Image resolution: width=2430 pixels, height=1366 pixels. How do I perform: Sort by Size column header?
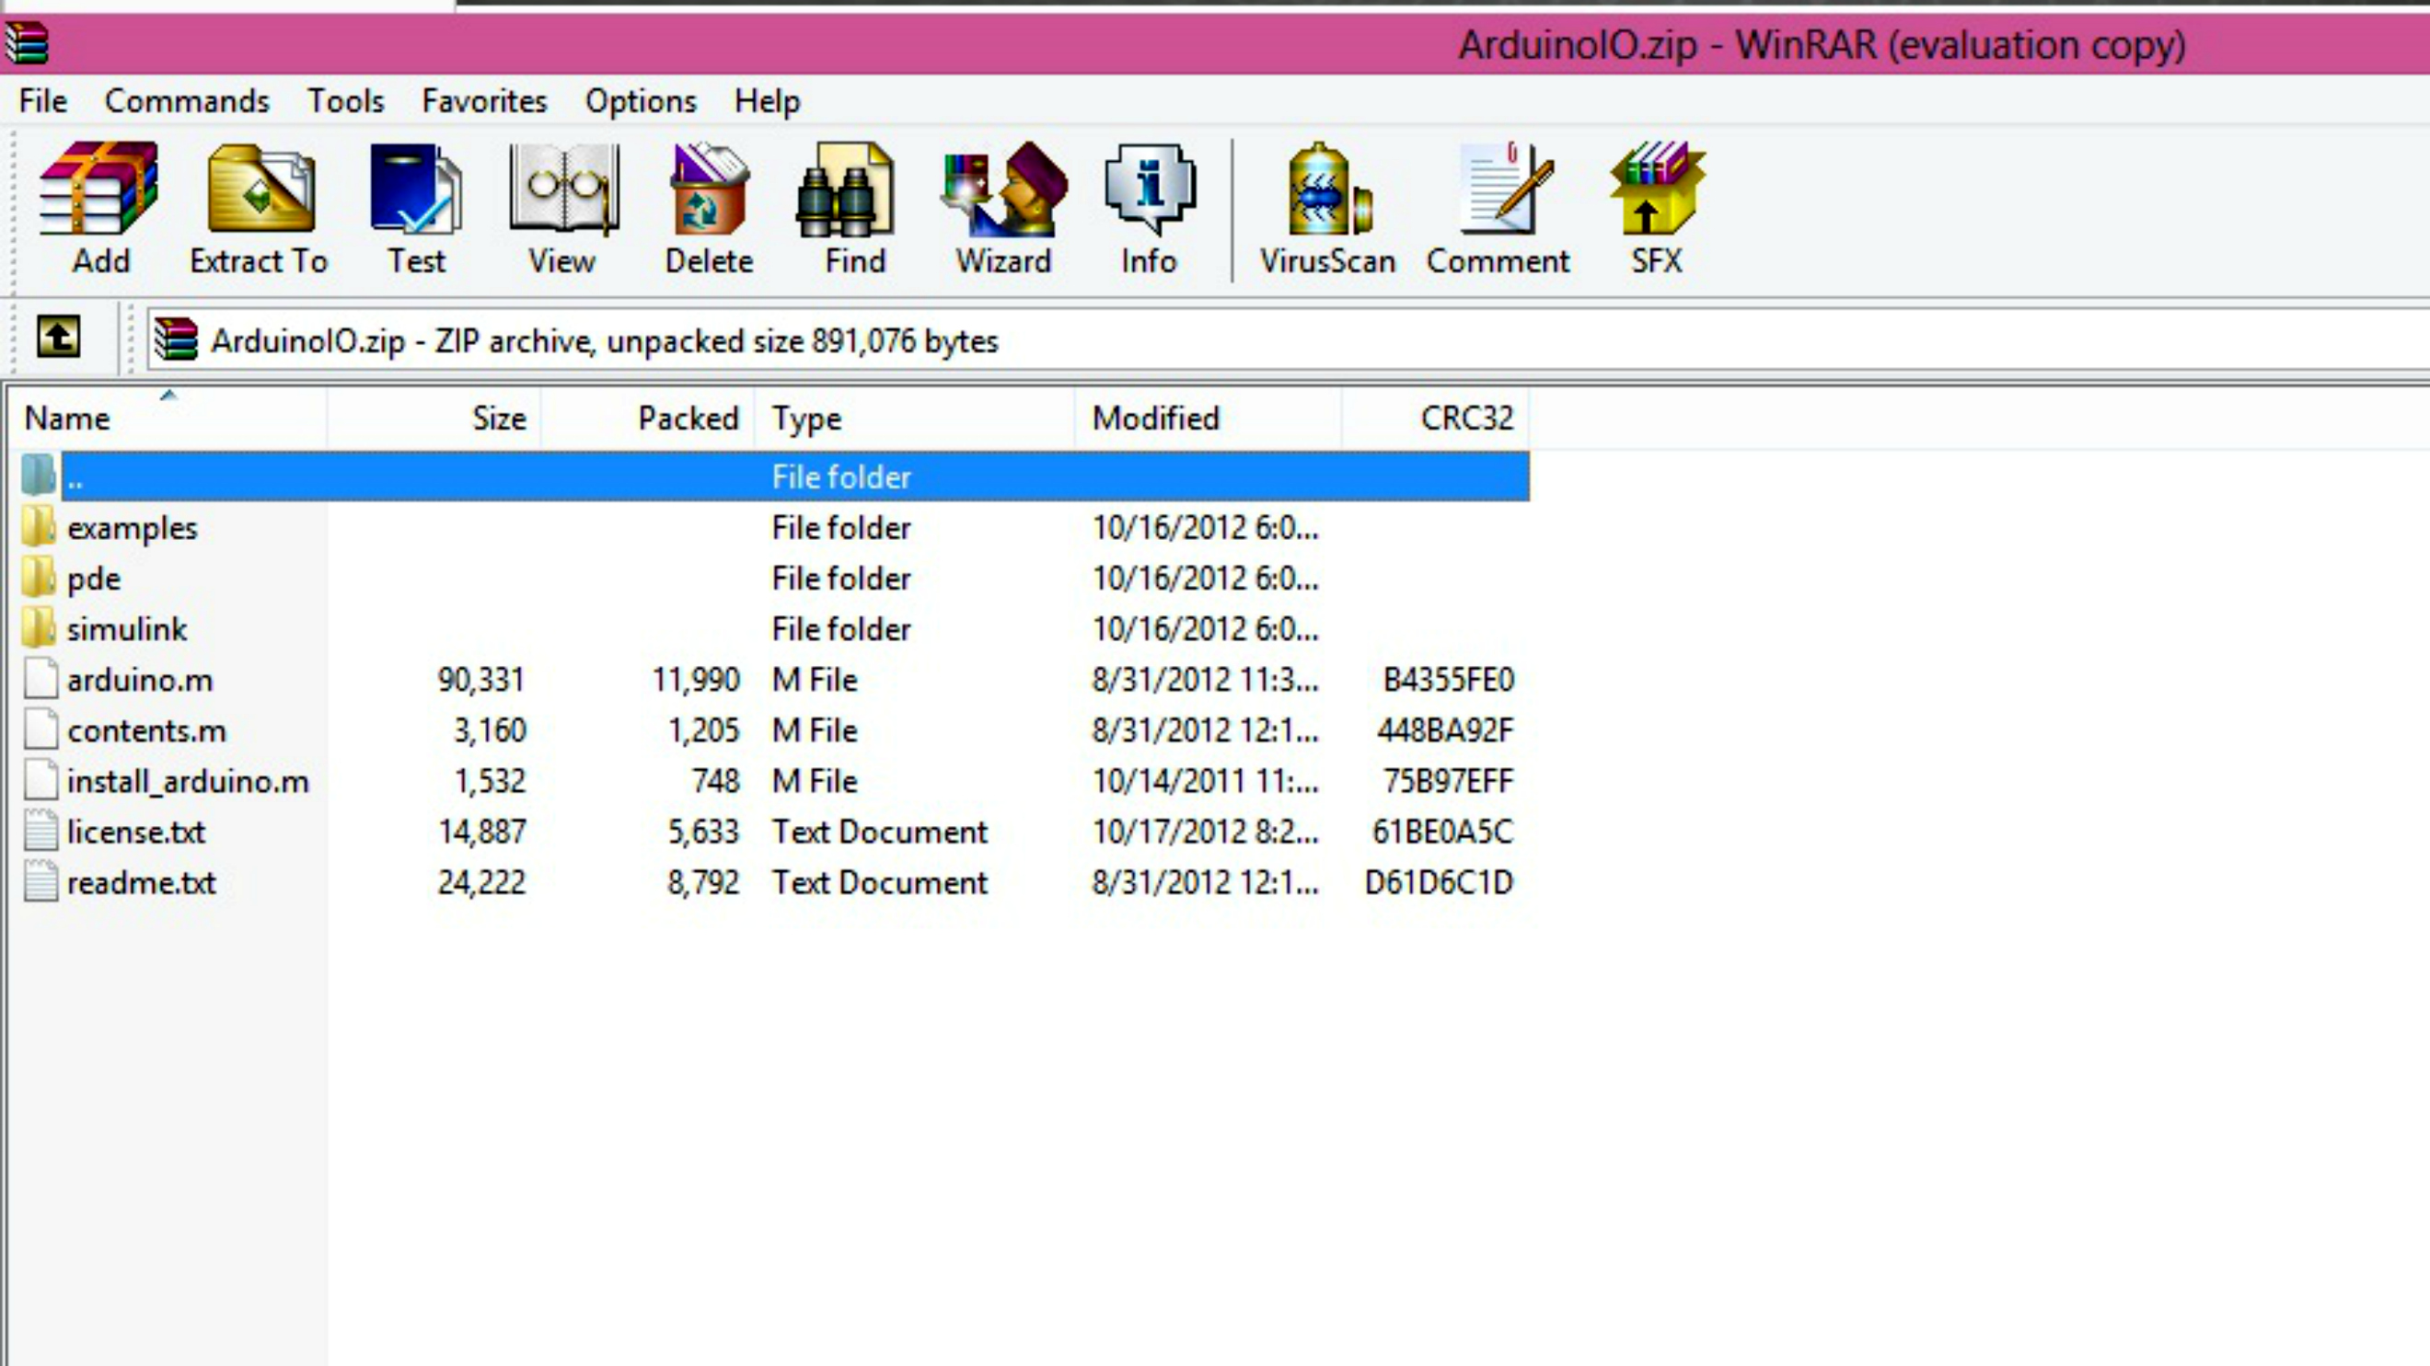(434, 418)
